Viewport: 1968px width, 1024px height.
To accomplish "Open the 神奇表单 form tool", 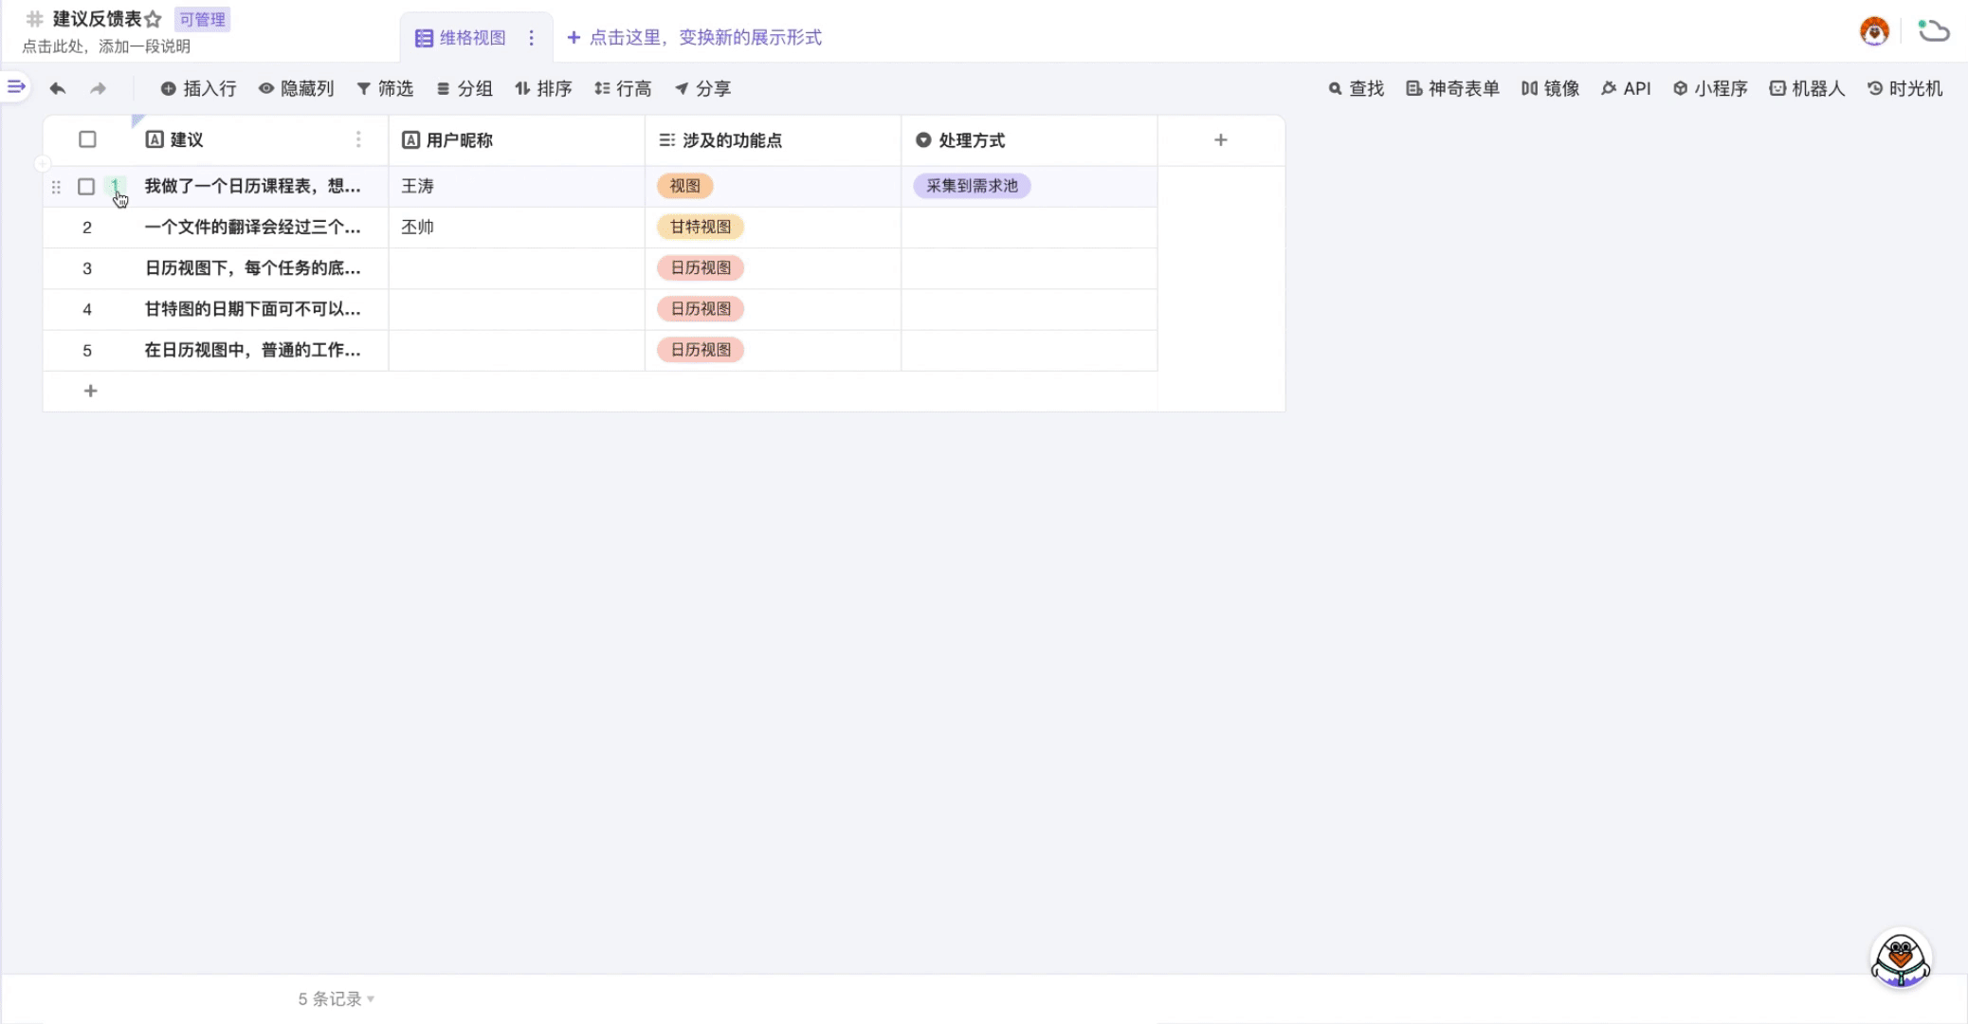I will [x=1452, y=88].
